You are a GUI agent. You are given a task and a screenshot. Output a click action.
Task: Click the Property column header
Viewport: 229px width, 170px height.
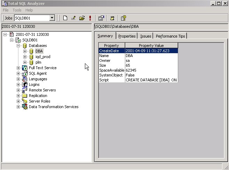tap(112, 46)
